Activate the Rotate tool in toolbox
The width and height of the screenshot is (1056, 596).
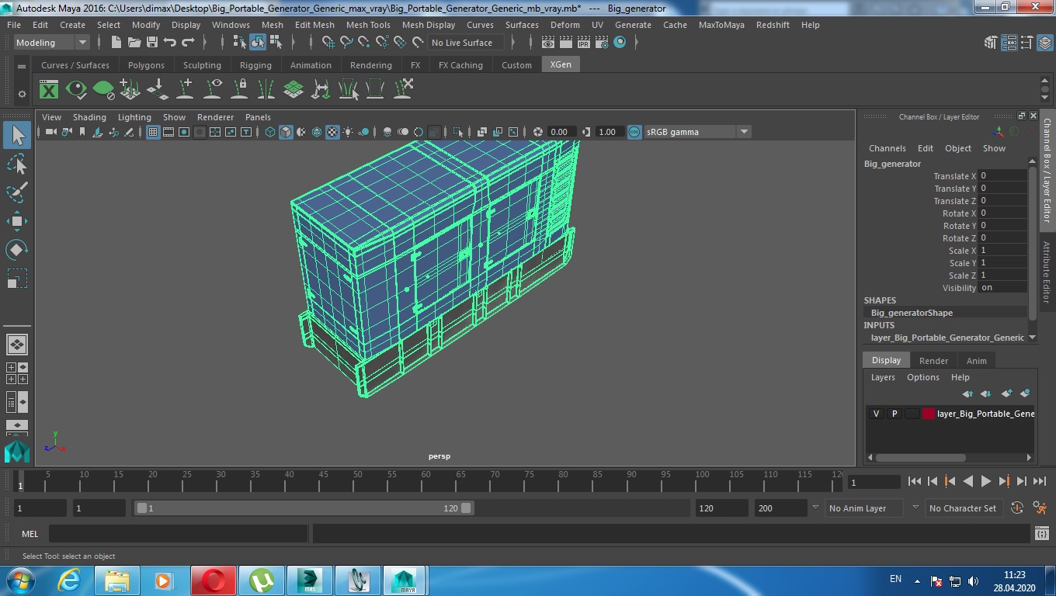tap(17, 250)
